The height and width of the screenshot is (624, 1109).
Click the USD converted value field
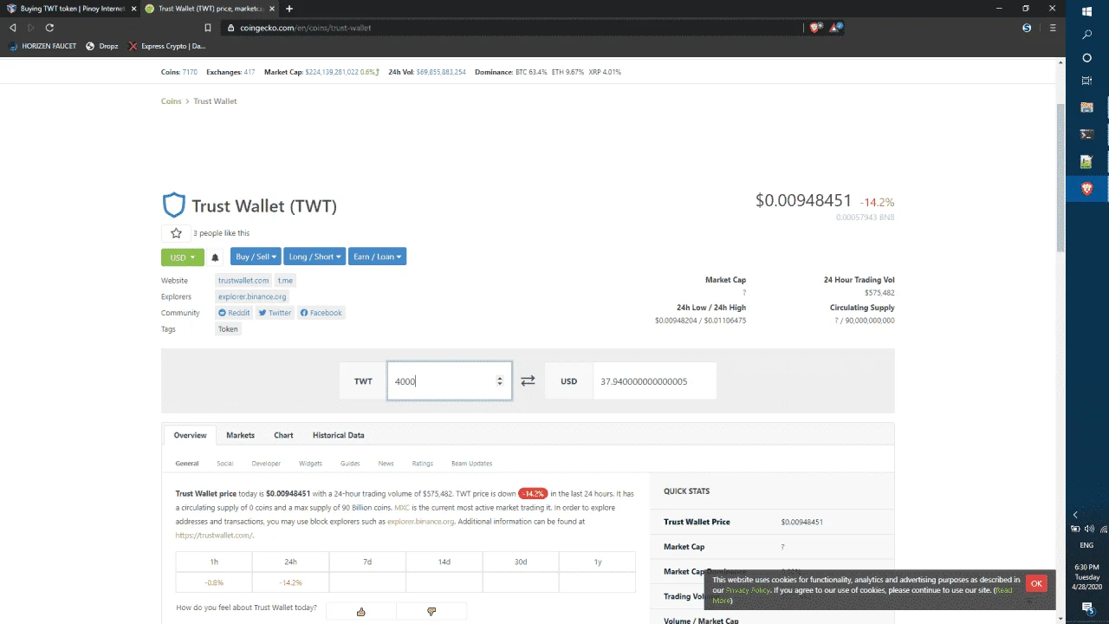tap(654, 381)
